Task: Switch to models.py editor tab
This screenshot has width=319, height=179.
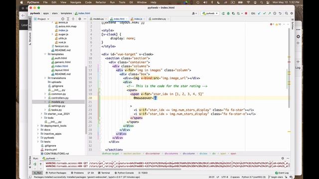Action: coord(98,19)
